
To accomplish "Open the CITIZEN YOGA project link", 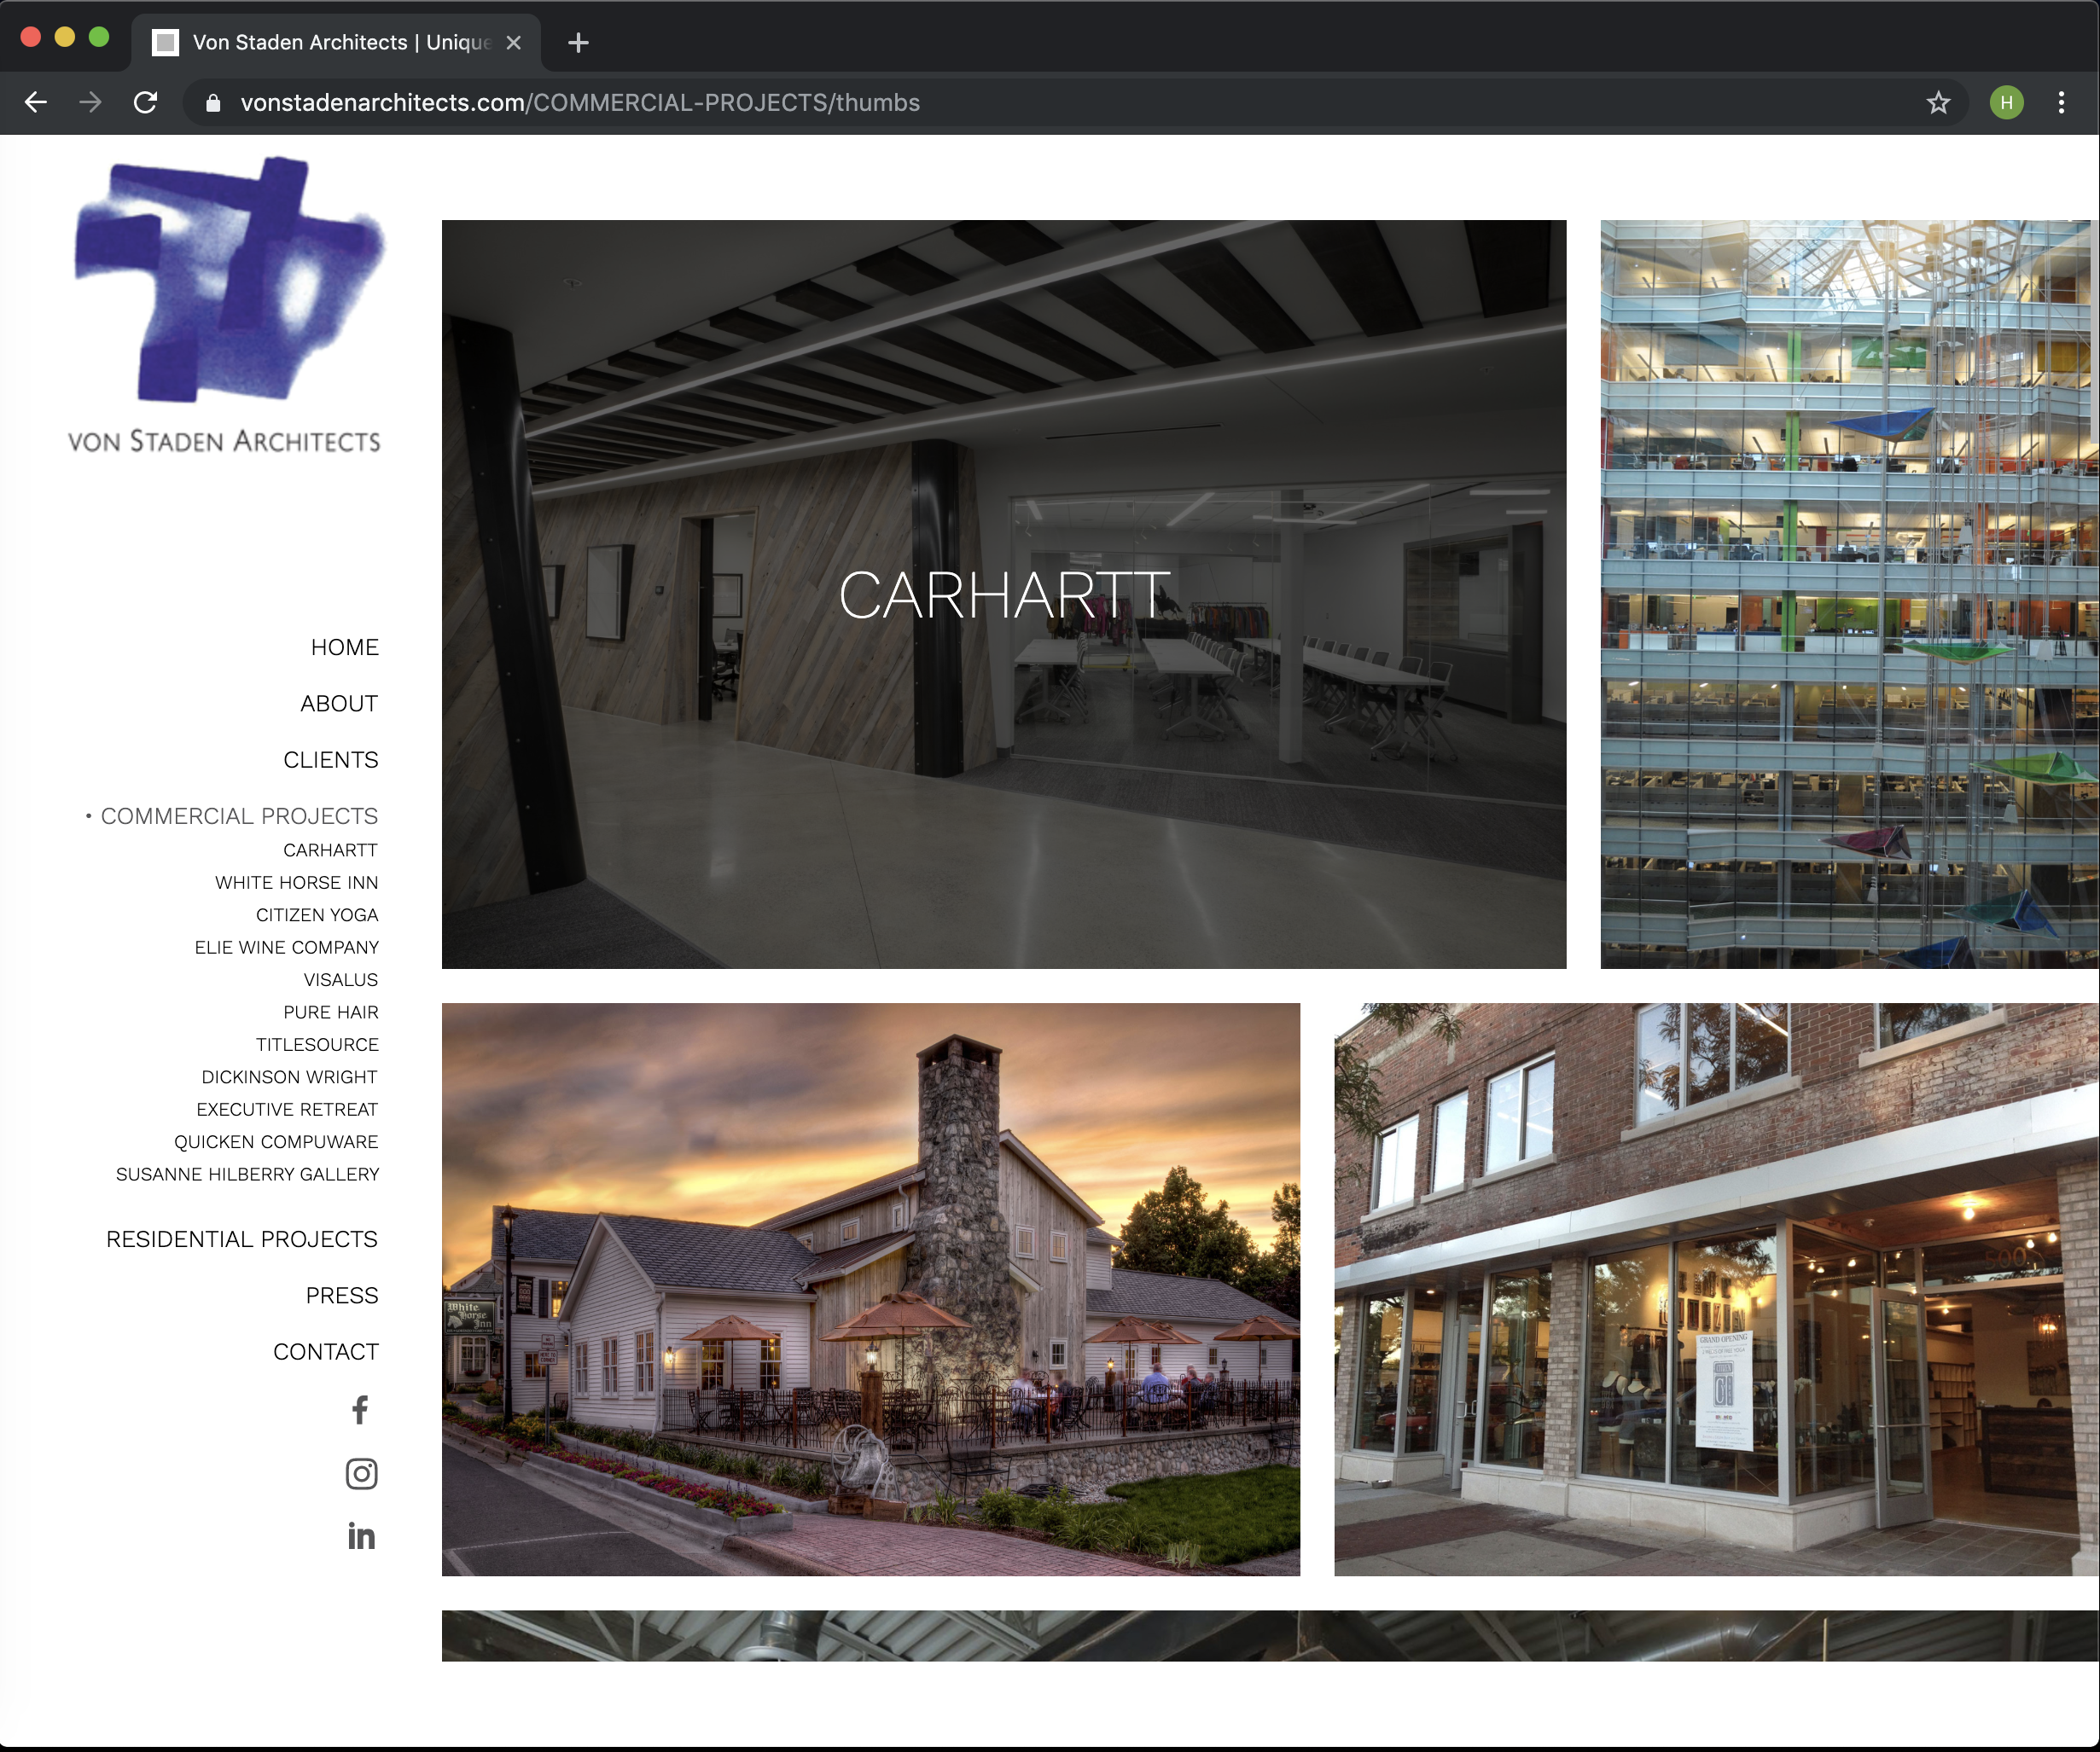I will pos(317,914).
